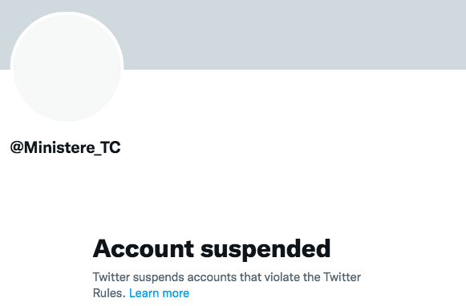The width and height of the screenshot is (466, 306).
Task: Click the last "Twitter" word on first line
Action: (x=342, y=277)
